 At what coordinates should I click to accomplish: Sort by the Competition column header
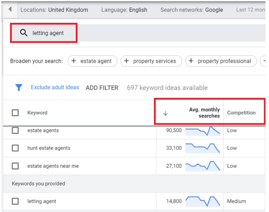(241, 113)
